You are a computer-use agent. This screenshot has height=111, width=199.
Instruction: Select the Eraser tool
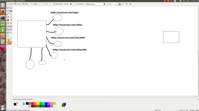click(8, 17)
